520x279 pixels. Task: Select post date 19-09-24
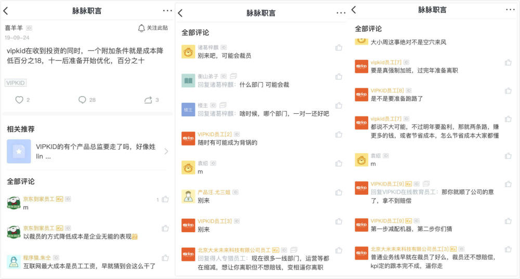[17, 38]
